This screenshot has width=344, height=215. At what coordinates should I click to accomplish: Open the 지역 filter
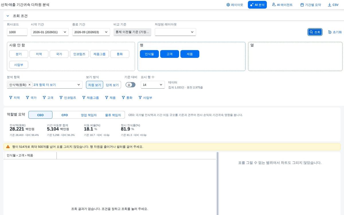point(14,98)
